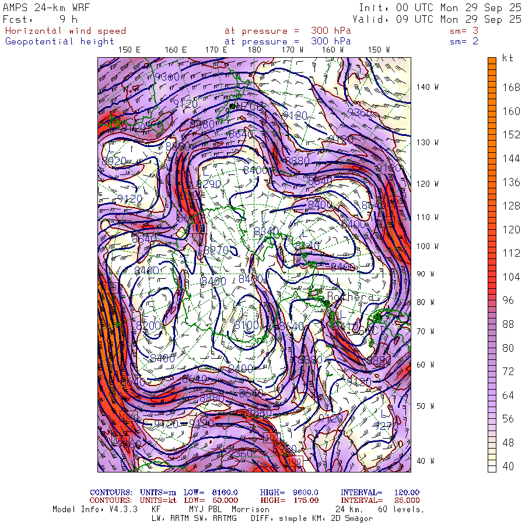
Task: Click the "HIGH= 175.00" legend value
Action: pos(289,501)
